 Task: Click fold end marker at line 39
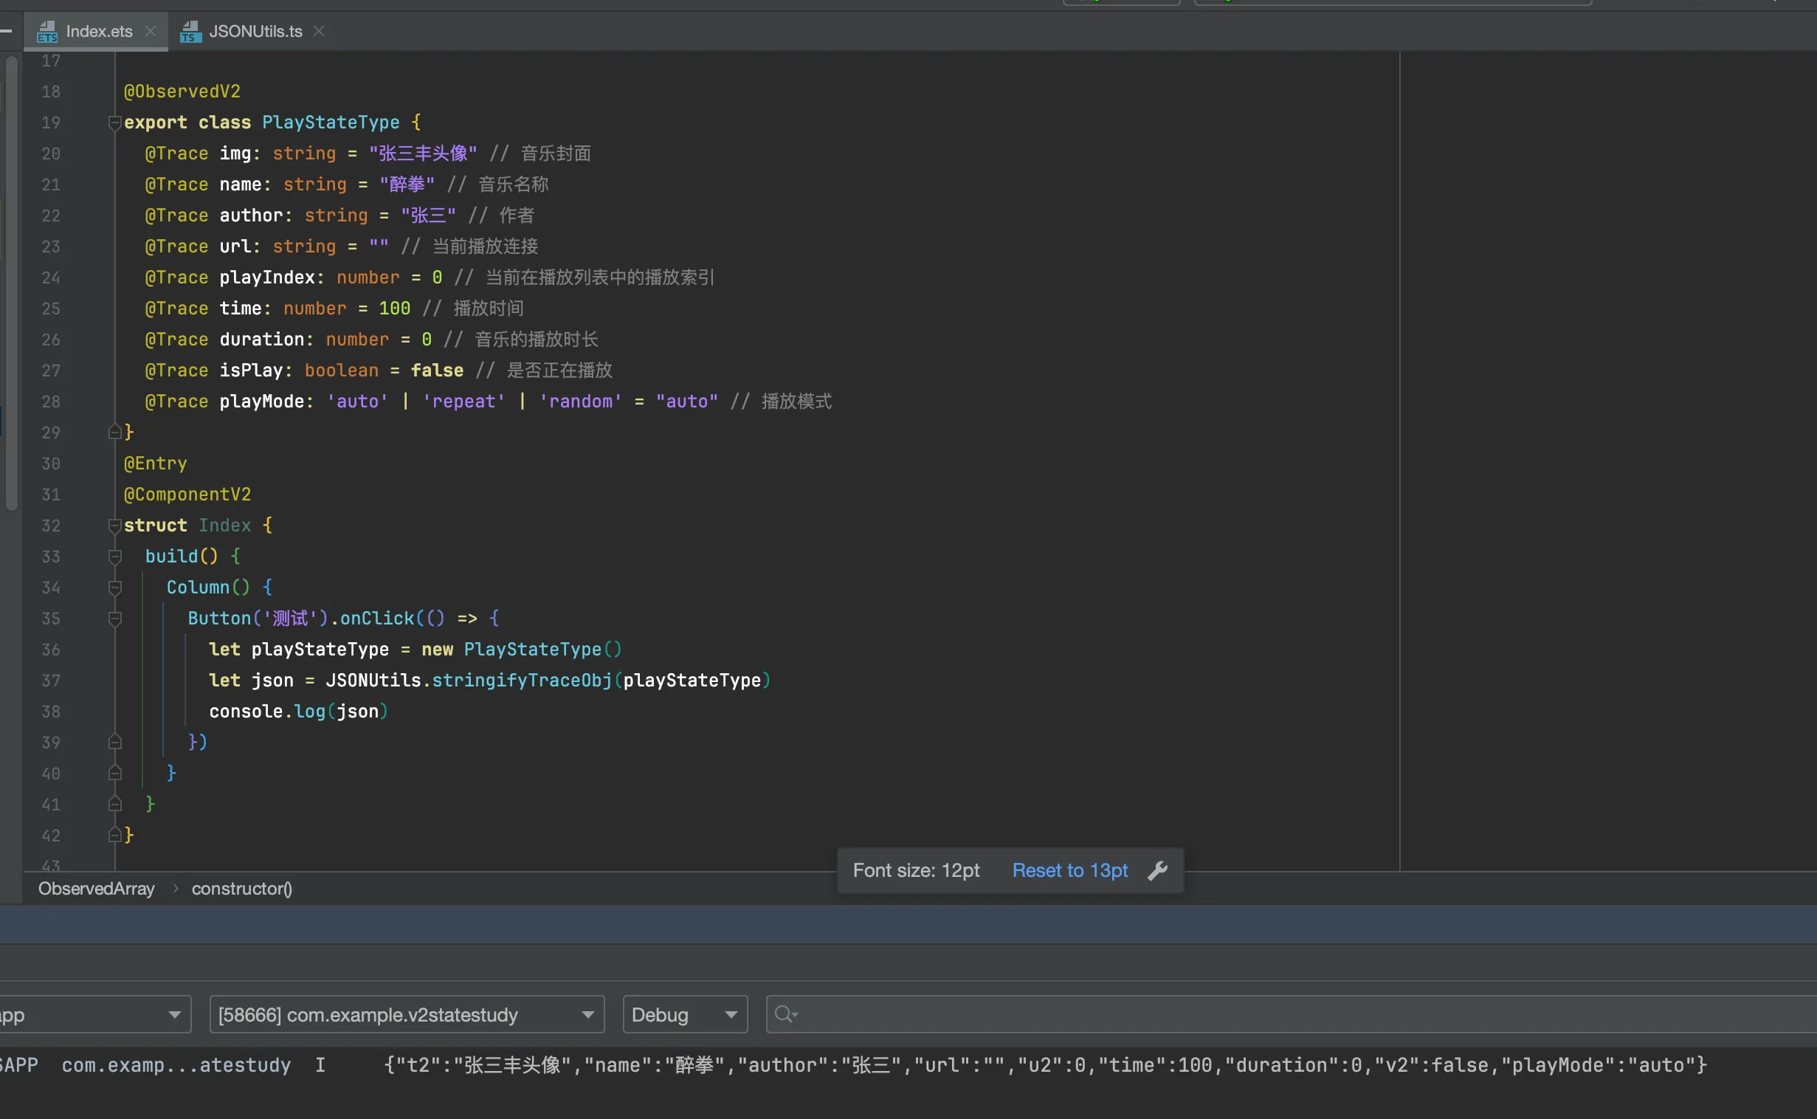114,743
